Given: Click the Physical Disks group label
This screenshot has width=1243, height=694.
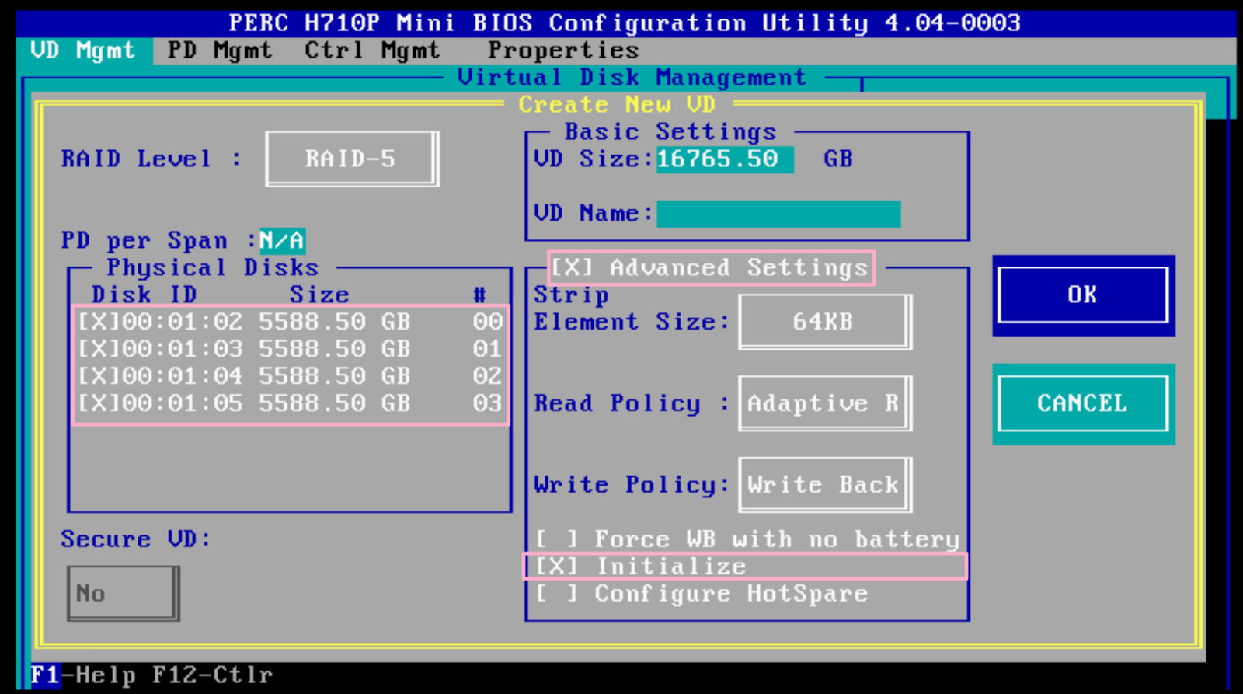Looking at the screenshot, I should 213,267.
